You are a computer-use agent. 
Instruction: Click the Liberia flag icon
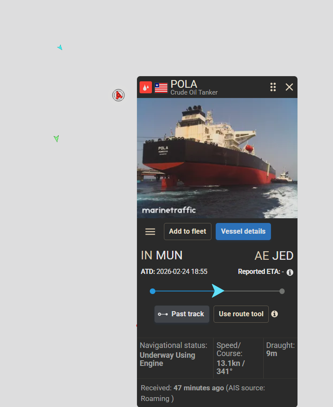point(161,88)
